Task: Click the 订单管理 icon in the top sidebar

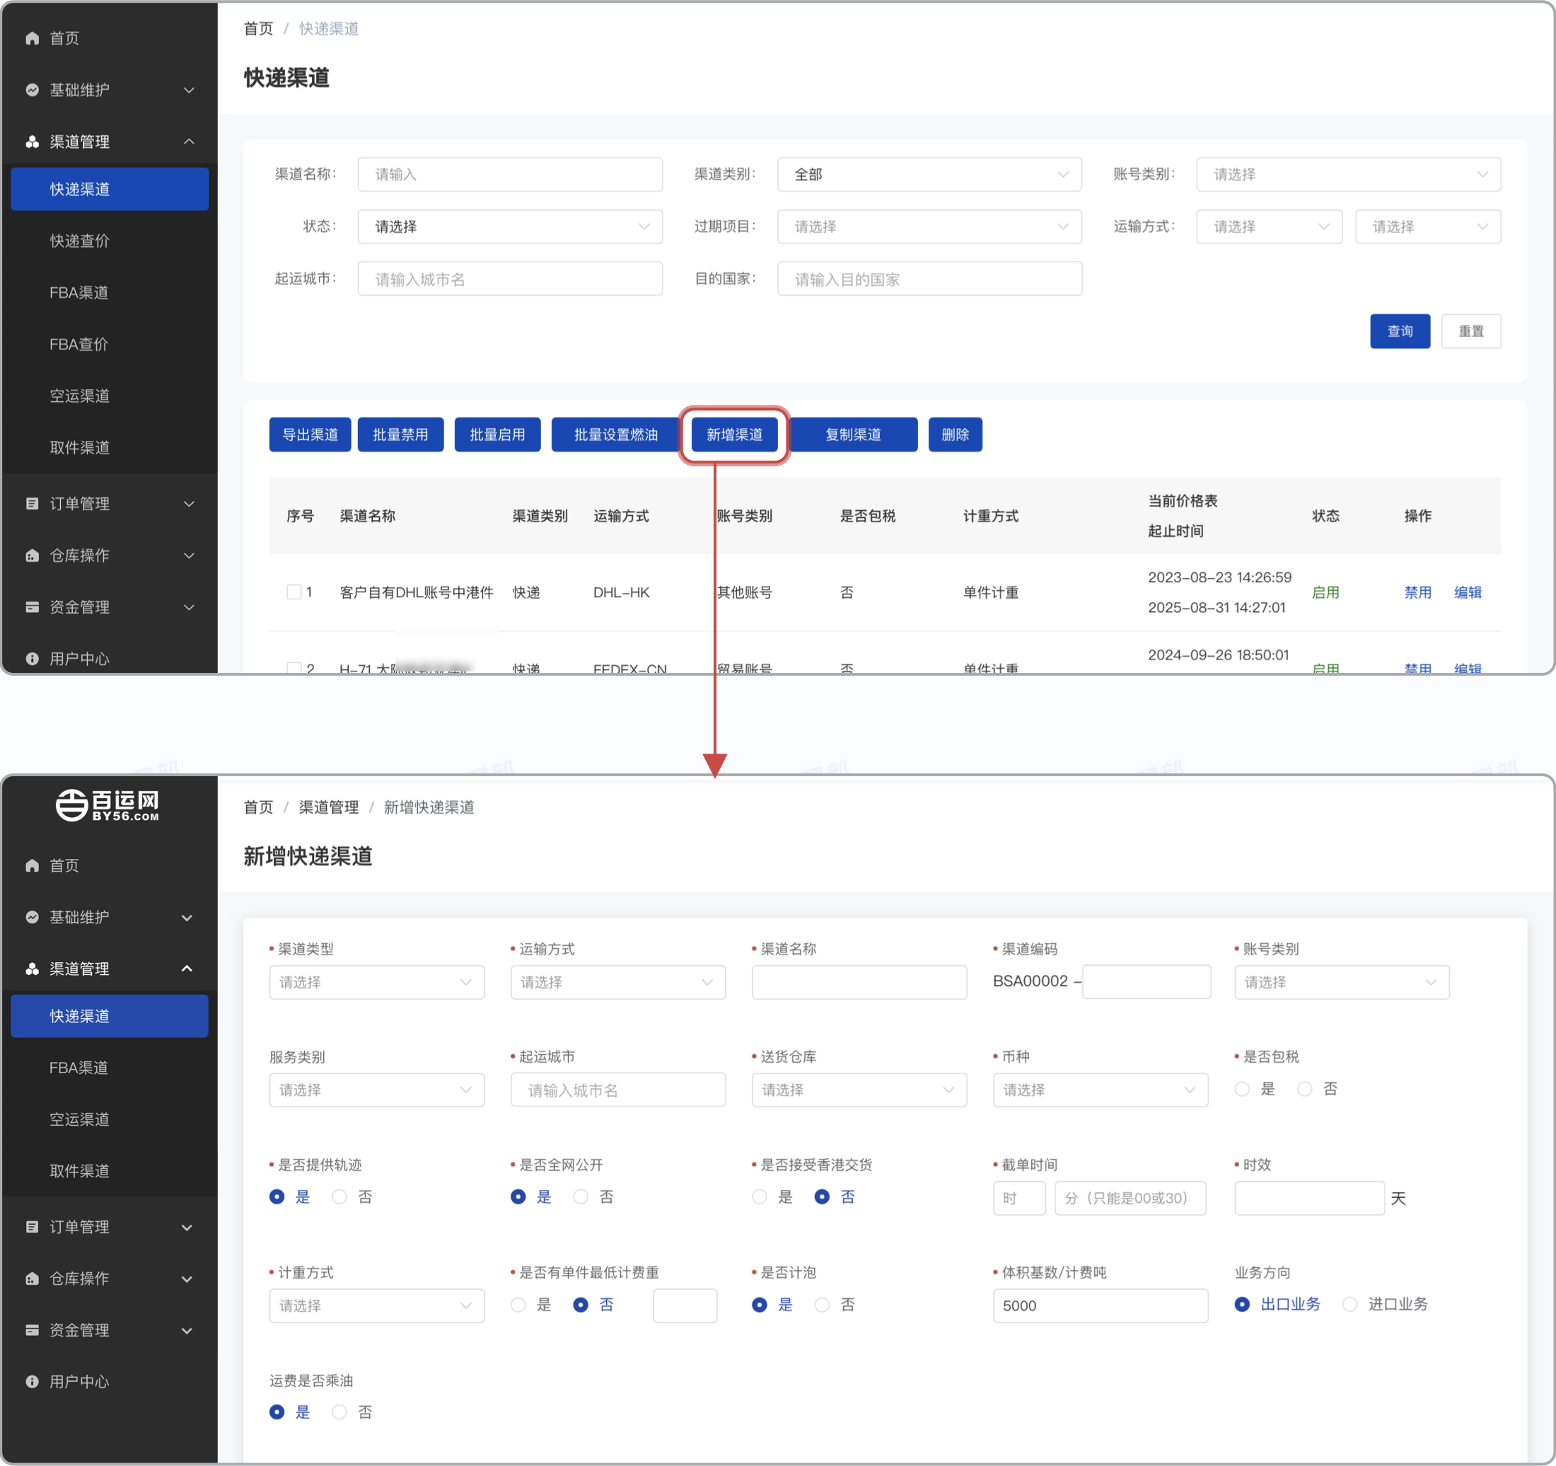Action: [32, 504]
